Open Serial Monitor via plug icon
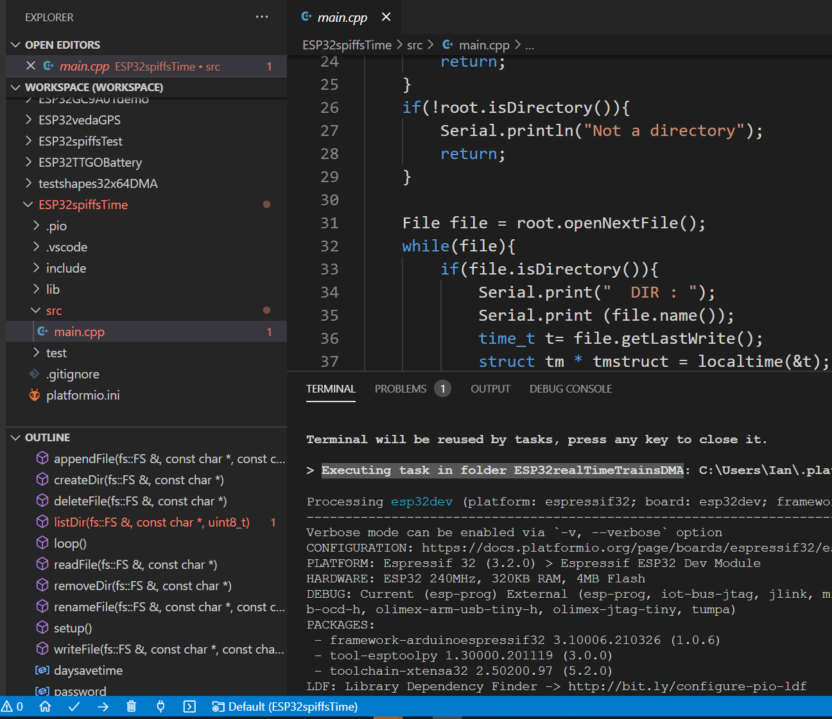This screenshot has width=832, height=719. (x=160, y=706)
